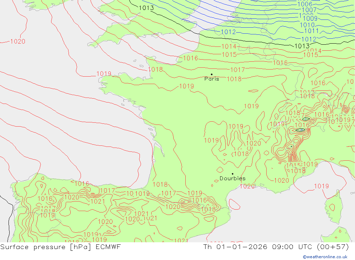Screen dimensions: 355x260
Task: Click the 1018 label in southwest France
Action: (x=160, y=184)
